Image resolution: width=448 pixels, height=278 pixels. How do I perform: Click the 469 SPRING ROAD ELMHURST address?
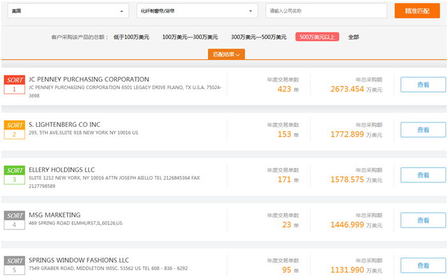click(75, 223)
